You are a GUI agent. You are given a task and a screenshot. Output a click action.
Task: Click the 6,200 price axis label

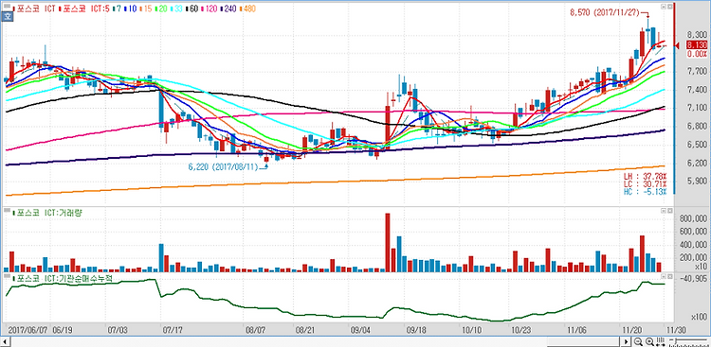(x=697, y=163)
